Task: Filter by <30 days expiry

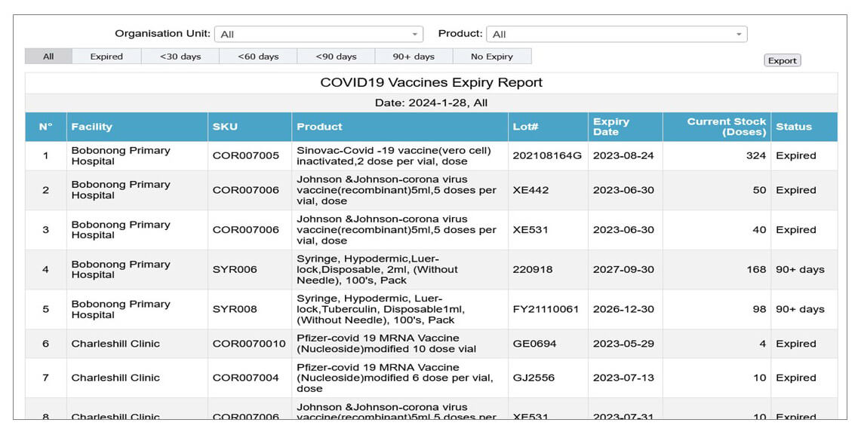Action: tap(180, 57)
